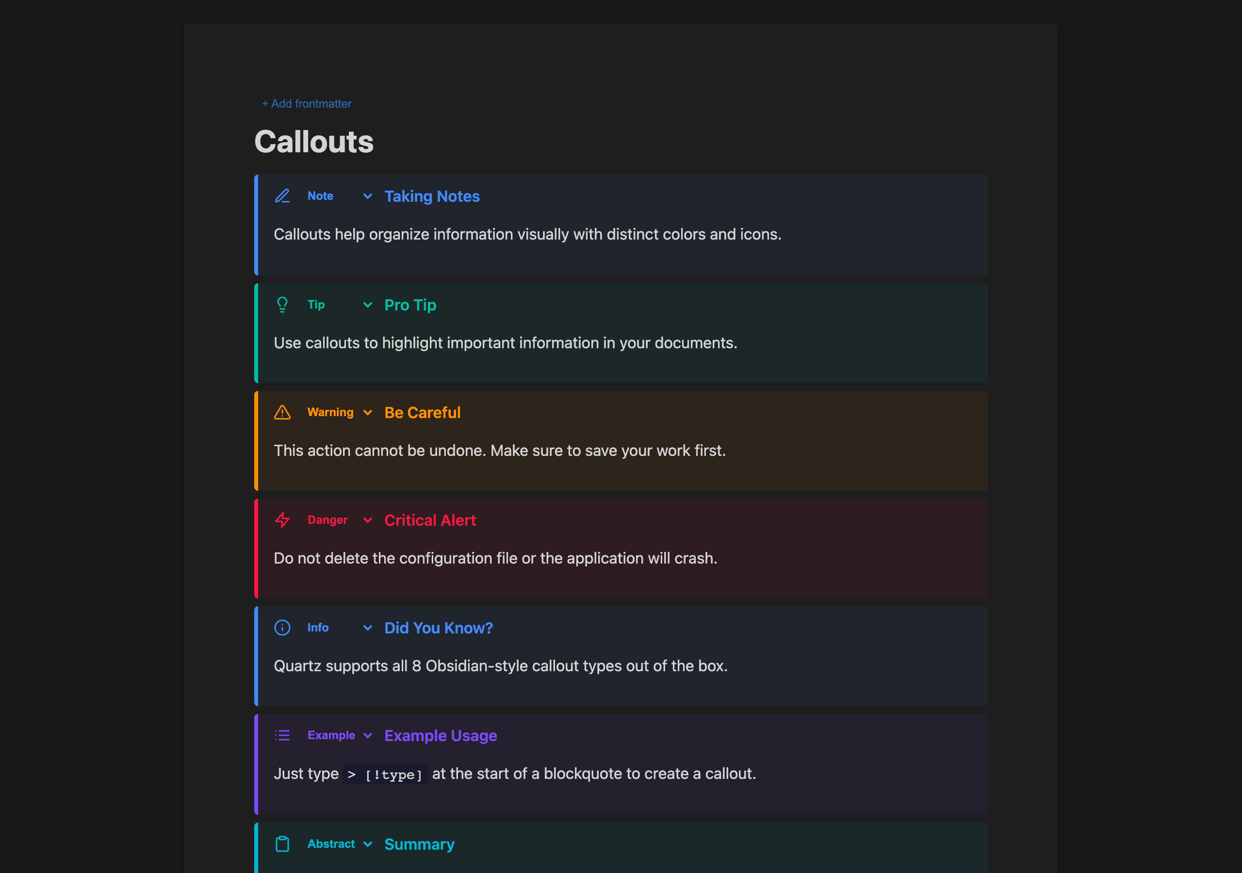Click the Example list icon
The image size is (1242, 873).
click(x=282, y=735)
